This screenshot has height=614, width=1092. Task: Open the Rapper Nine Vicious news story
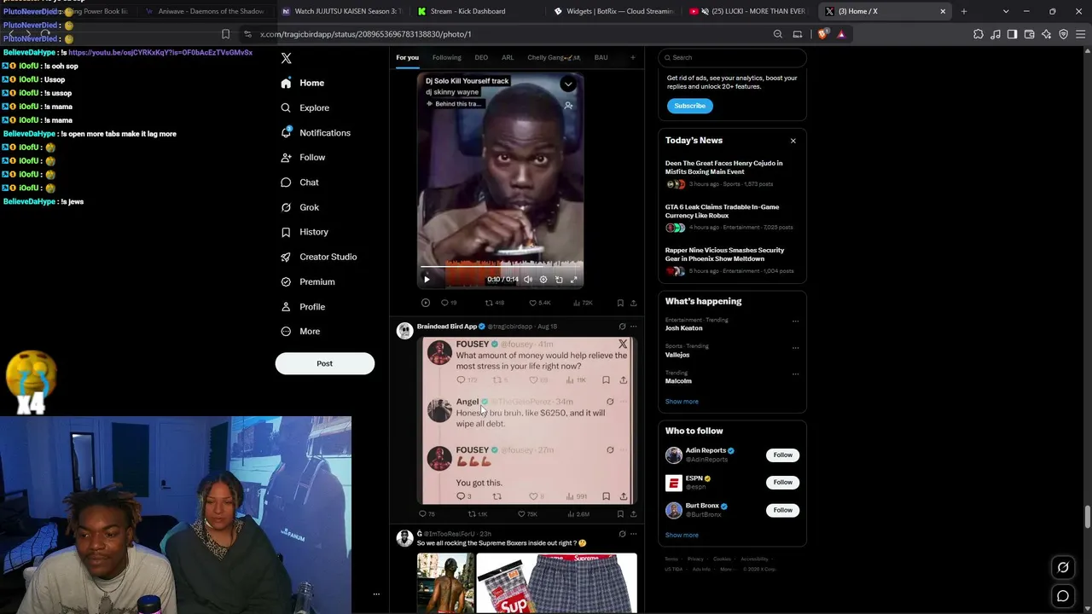(x=732, y=260)
